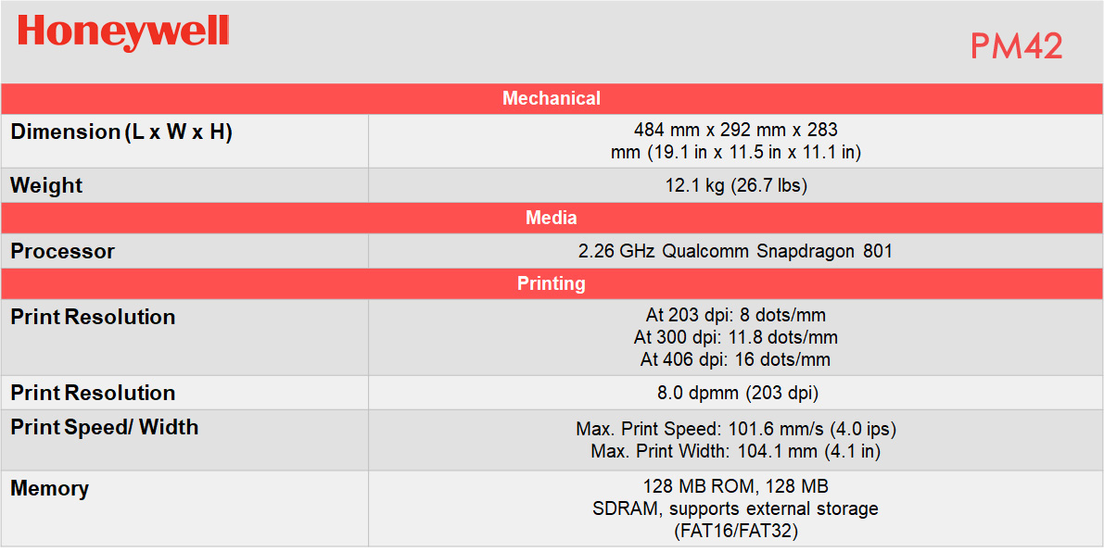Viewport: 1104px width, 552px height.
Task: Click the Weight row label
Action: (46, 185)
